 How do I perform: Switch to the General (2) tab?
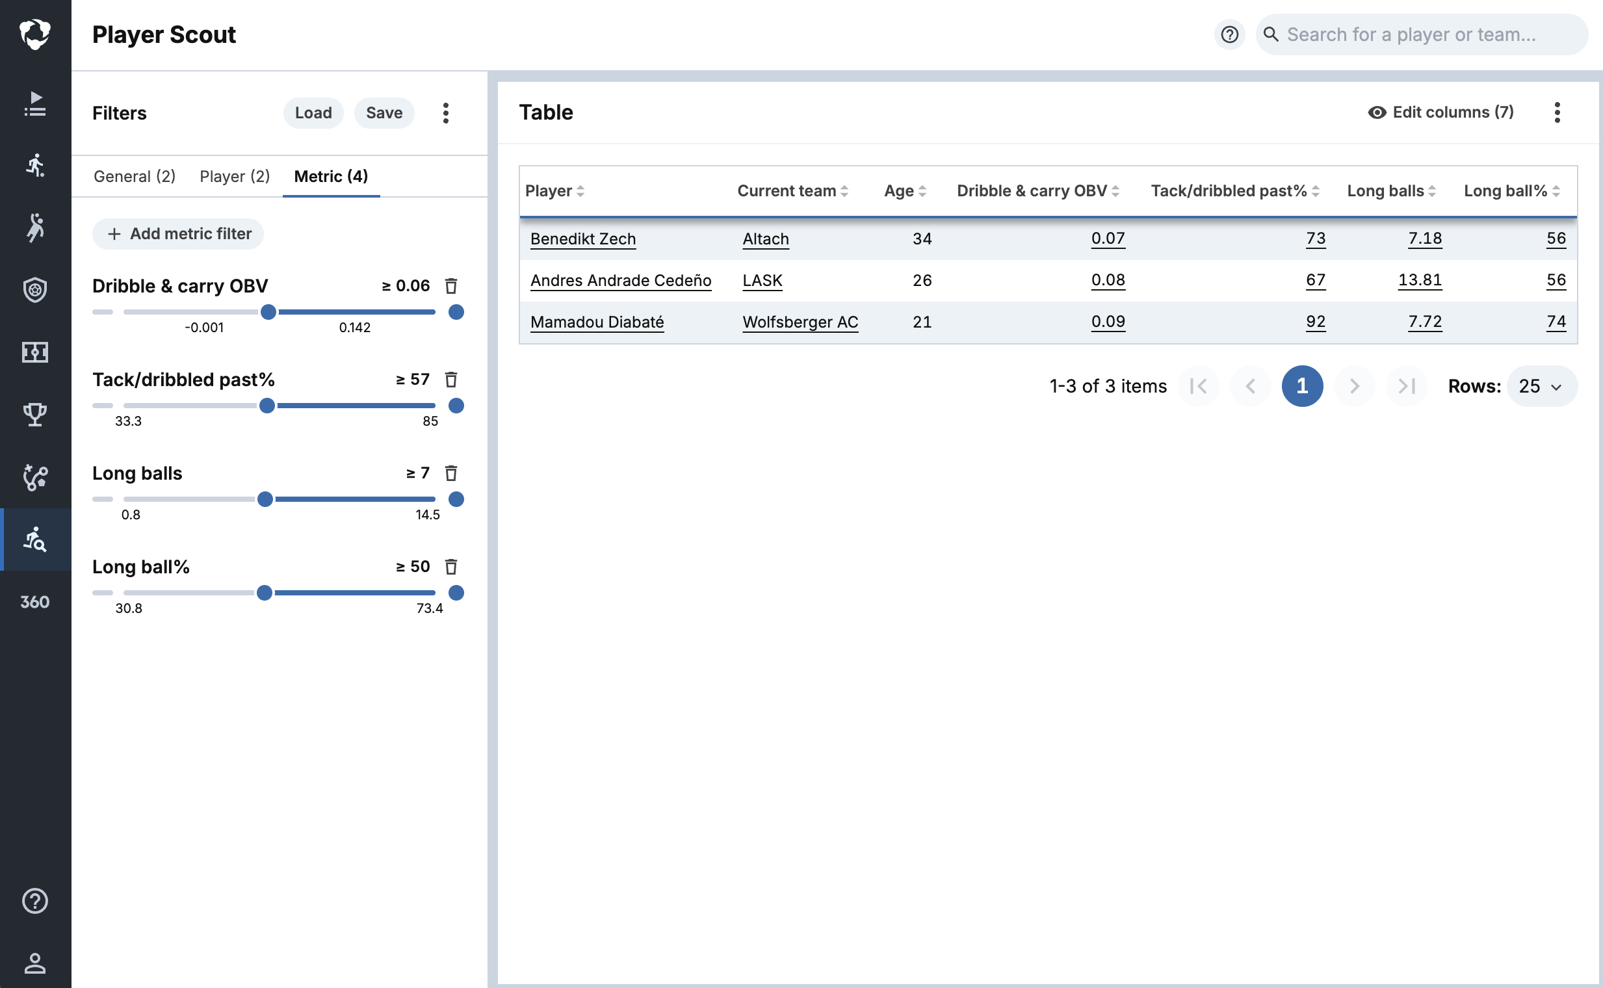pyautogui.click(x=135, y=176)
